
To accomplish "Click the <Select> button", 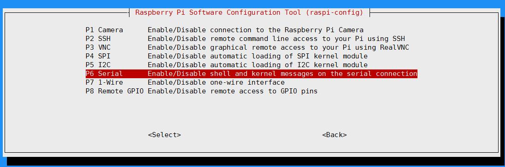I will [x=164, y=135].
